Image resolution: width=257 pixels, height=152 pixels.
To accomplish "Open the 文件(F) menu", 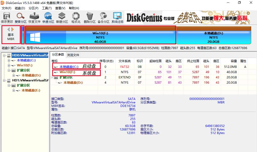I will 6,8.
